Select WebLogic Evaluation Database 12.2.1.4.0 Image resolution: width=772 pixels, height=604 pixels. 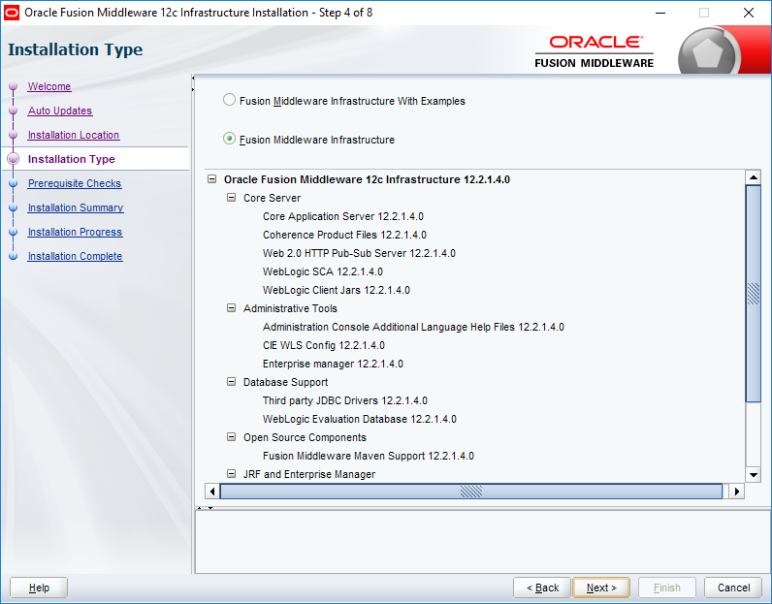(360, 419)
